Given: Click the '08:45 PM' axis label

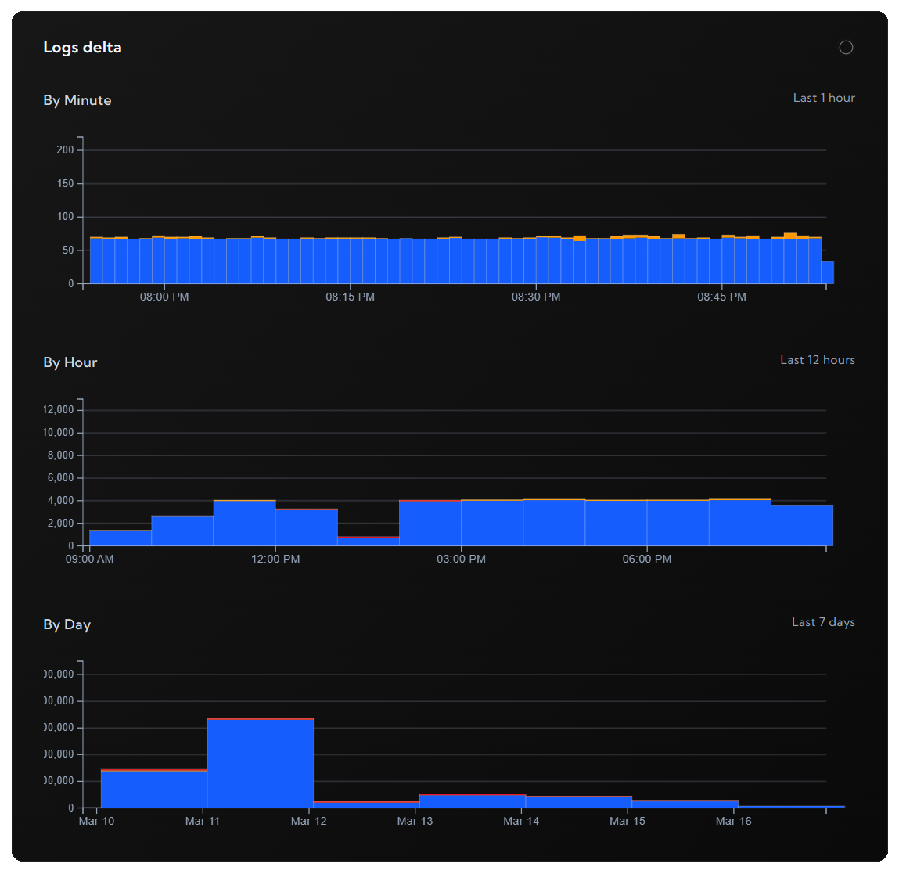Looking at the screenshot, I should pyautogui.click(x=722, y=297).
